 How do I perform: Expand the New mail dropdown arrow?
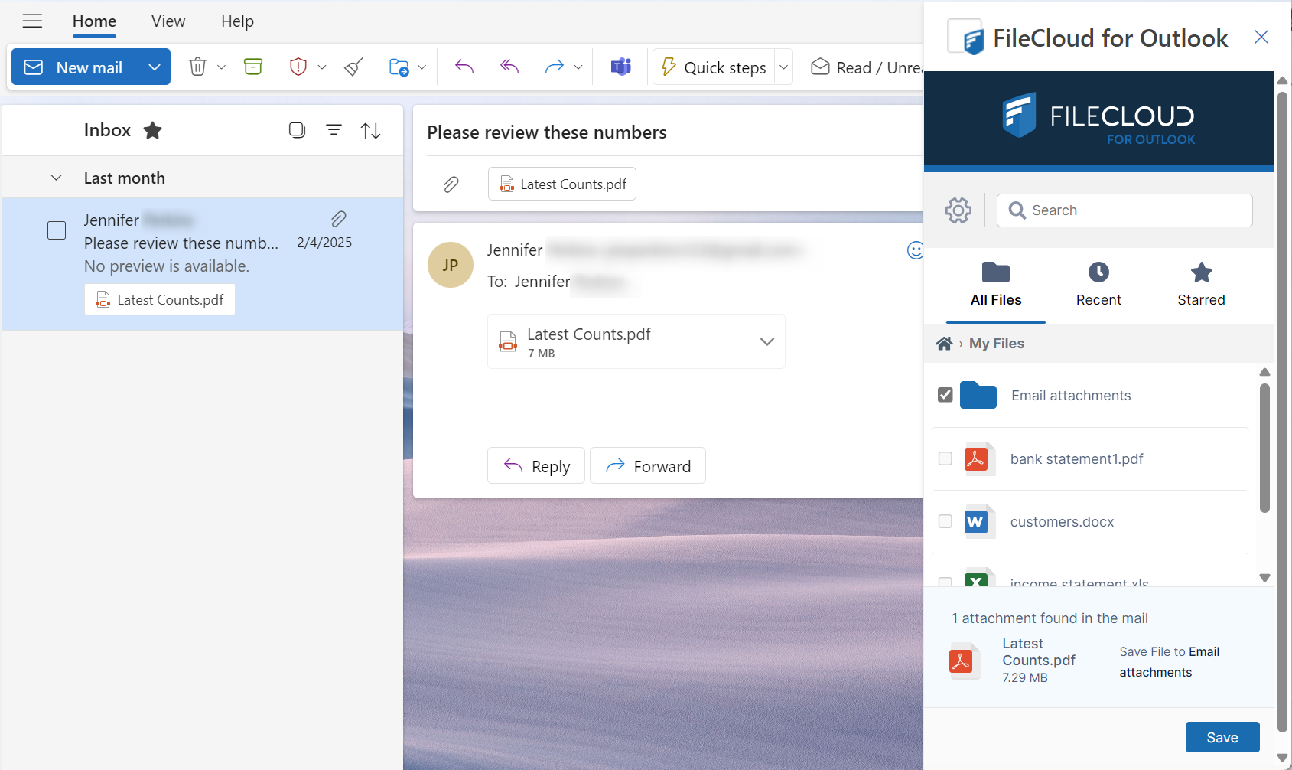(x=155, y=67)
